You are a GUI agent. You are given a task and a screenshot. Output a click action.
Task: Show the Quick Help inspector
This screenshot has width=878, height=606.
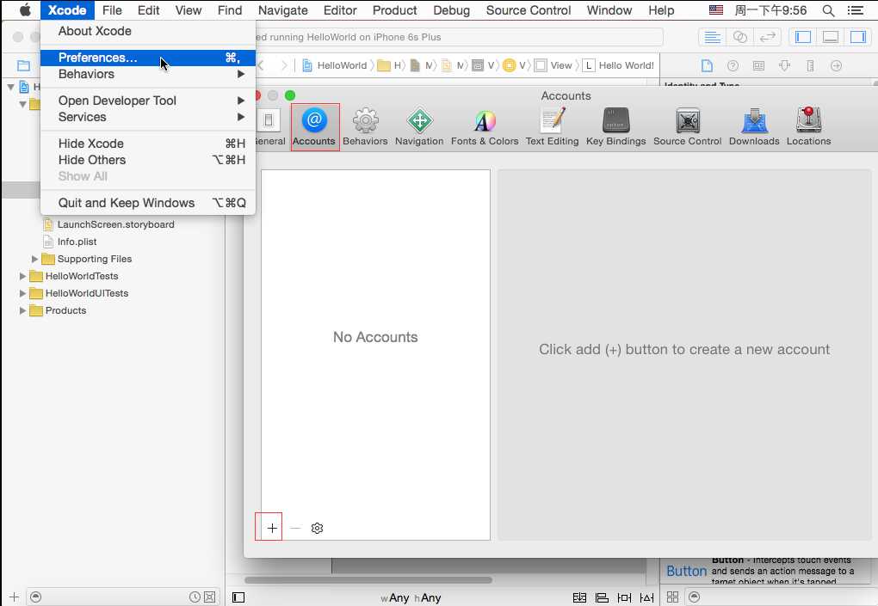(733, 66)
